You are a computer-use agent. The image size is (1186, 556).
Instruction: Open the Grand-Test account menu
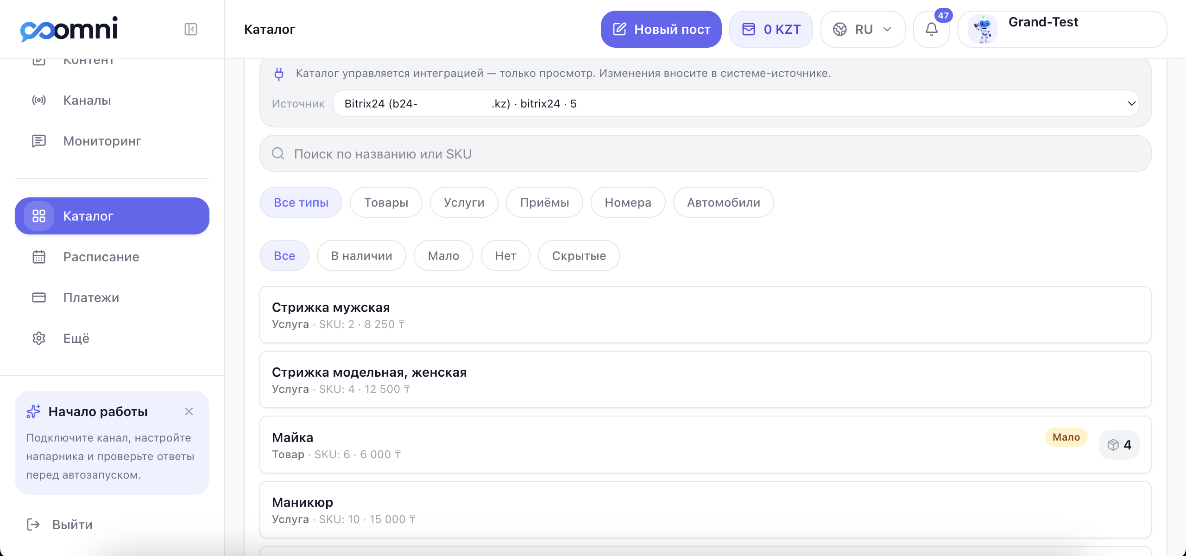[x=1062, y=29]
